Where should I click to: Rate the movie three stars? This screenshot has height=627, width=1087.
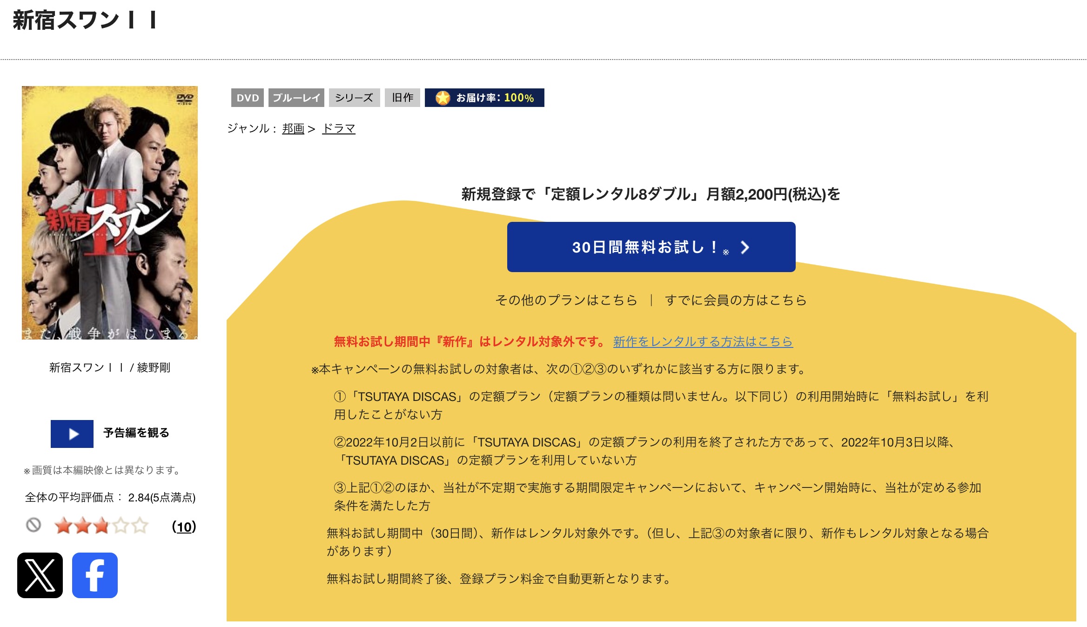101,526
